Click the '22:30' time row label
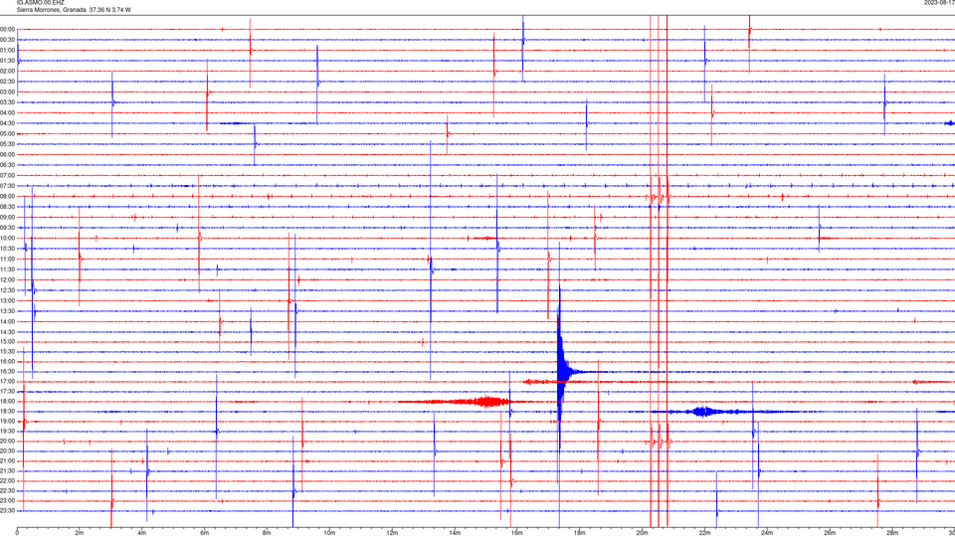The width and height of the screenshot is (955, 537). pos(8,490)
